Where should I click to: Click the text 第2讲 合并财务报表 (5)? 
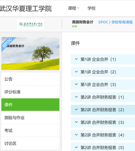tap(102, 148)
